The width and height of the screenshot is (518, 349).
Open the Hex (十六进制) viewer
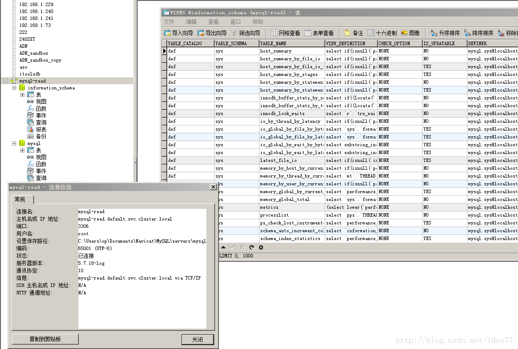382,33
